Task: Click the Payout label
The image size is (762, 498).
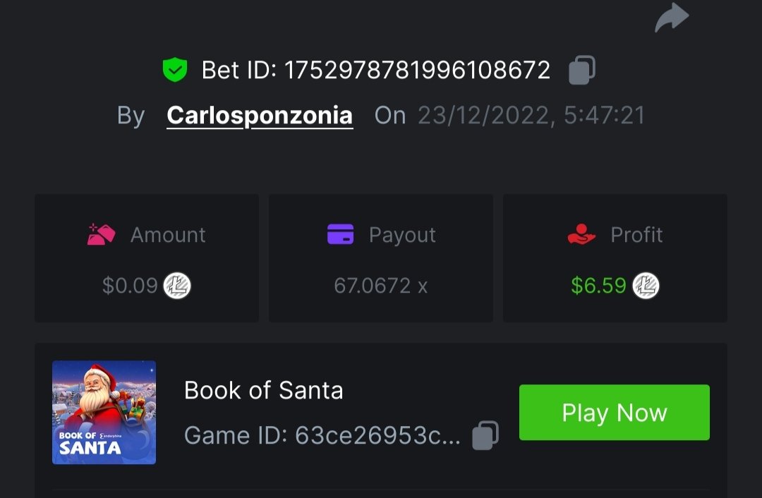Action: (402, 235)
